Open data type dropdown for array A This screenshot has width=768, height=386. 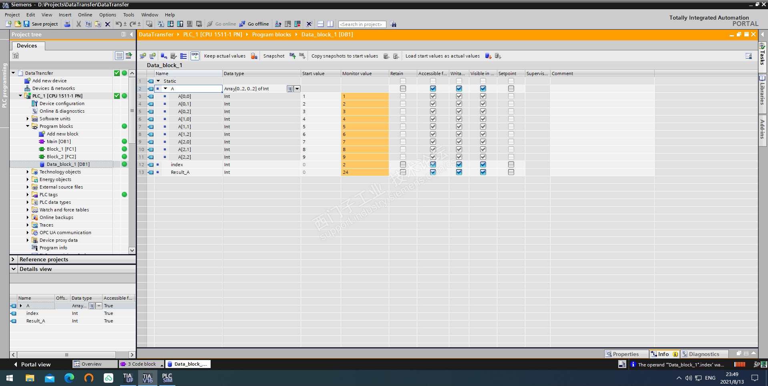[x=297, y=89]
